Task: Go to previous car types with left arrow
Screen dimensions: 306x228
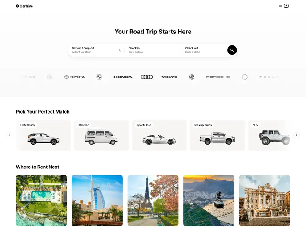Action: [x=10, y=135]
